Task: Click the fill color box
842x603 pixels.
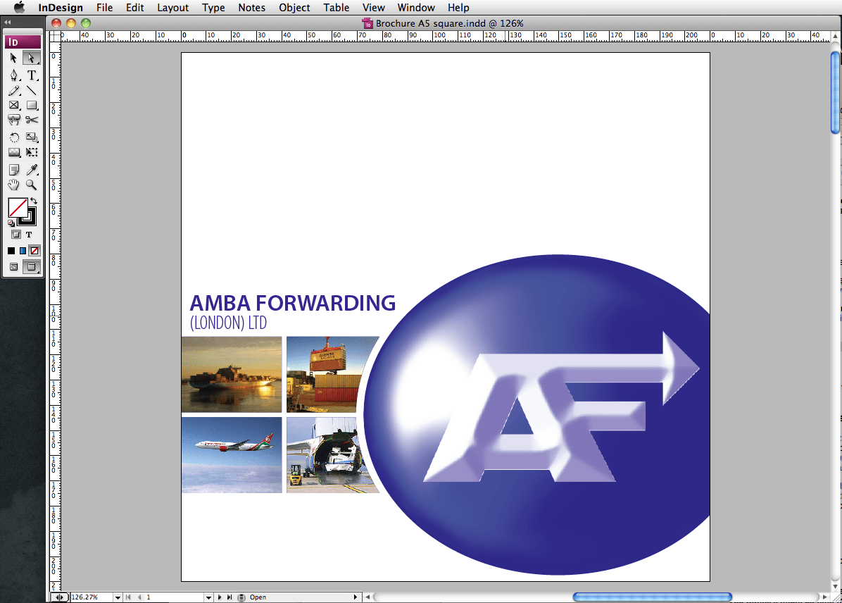Action: [x=18, y=207]
